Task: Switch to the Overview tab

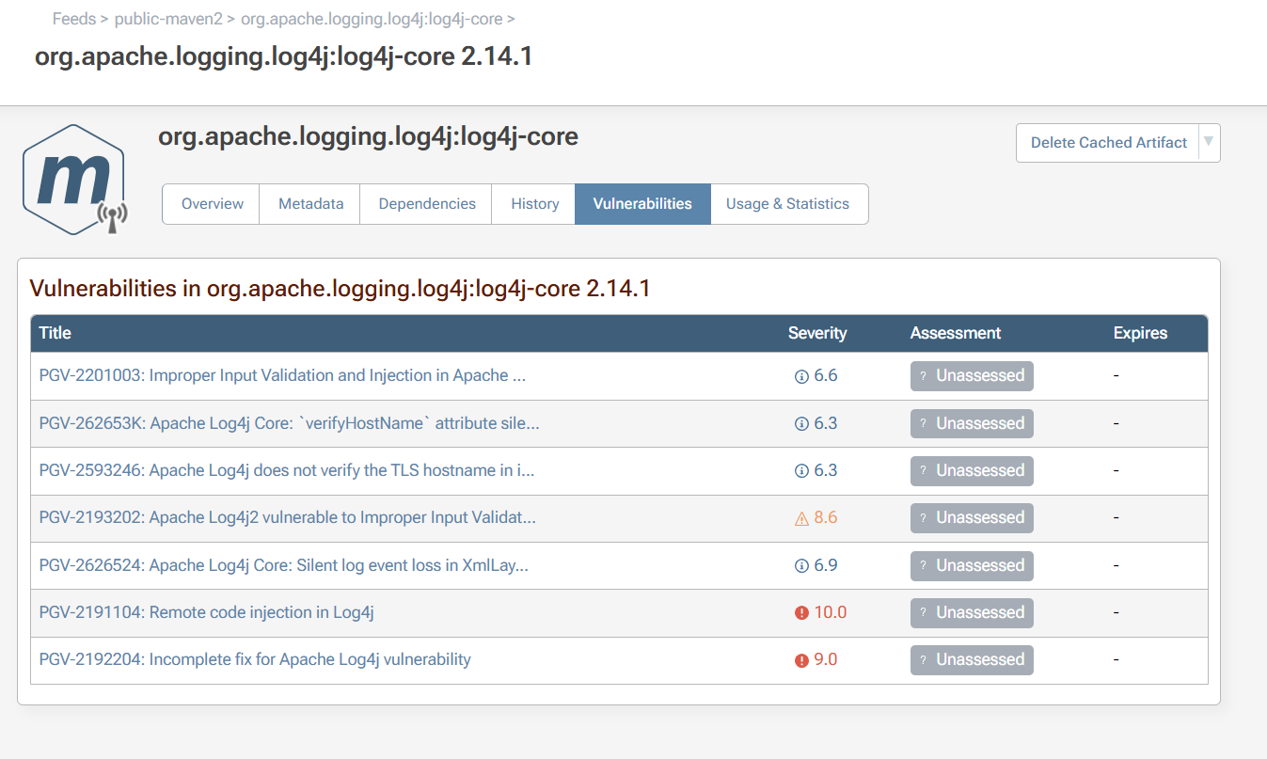Action: tap(212, 204)
